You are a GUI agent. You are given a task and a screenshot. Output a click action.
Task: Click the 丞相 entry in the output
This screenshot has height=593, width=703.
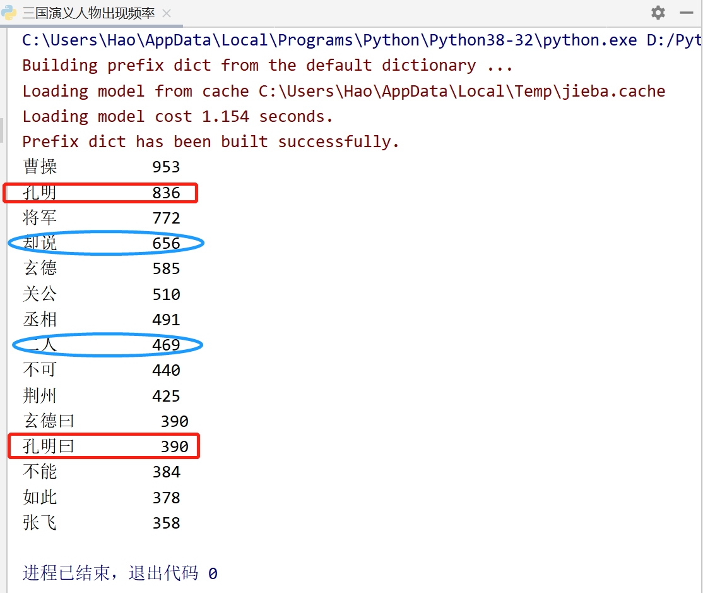(40, 320)
